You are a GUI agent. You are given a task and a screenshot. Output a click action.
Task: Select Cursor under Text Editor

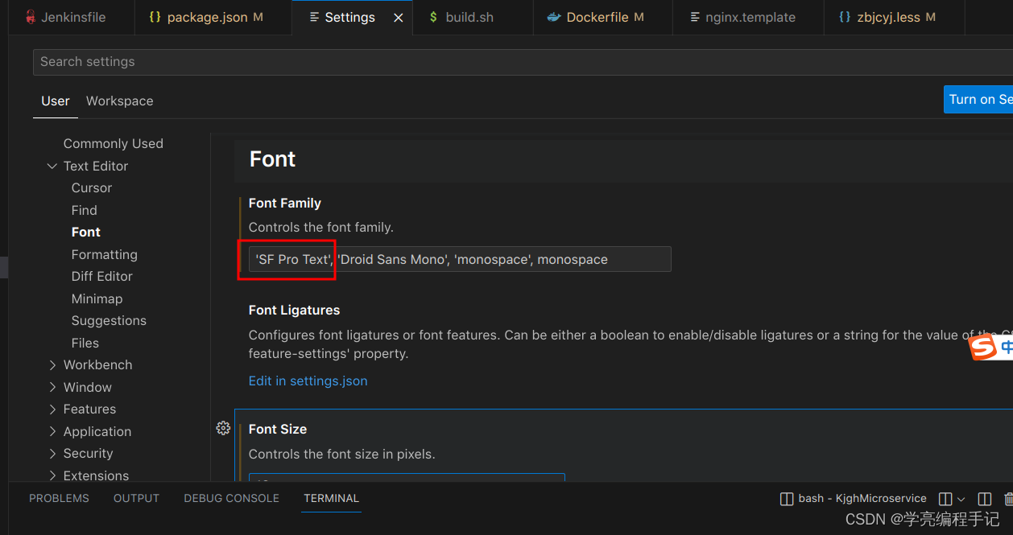[x=92, y=187]
